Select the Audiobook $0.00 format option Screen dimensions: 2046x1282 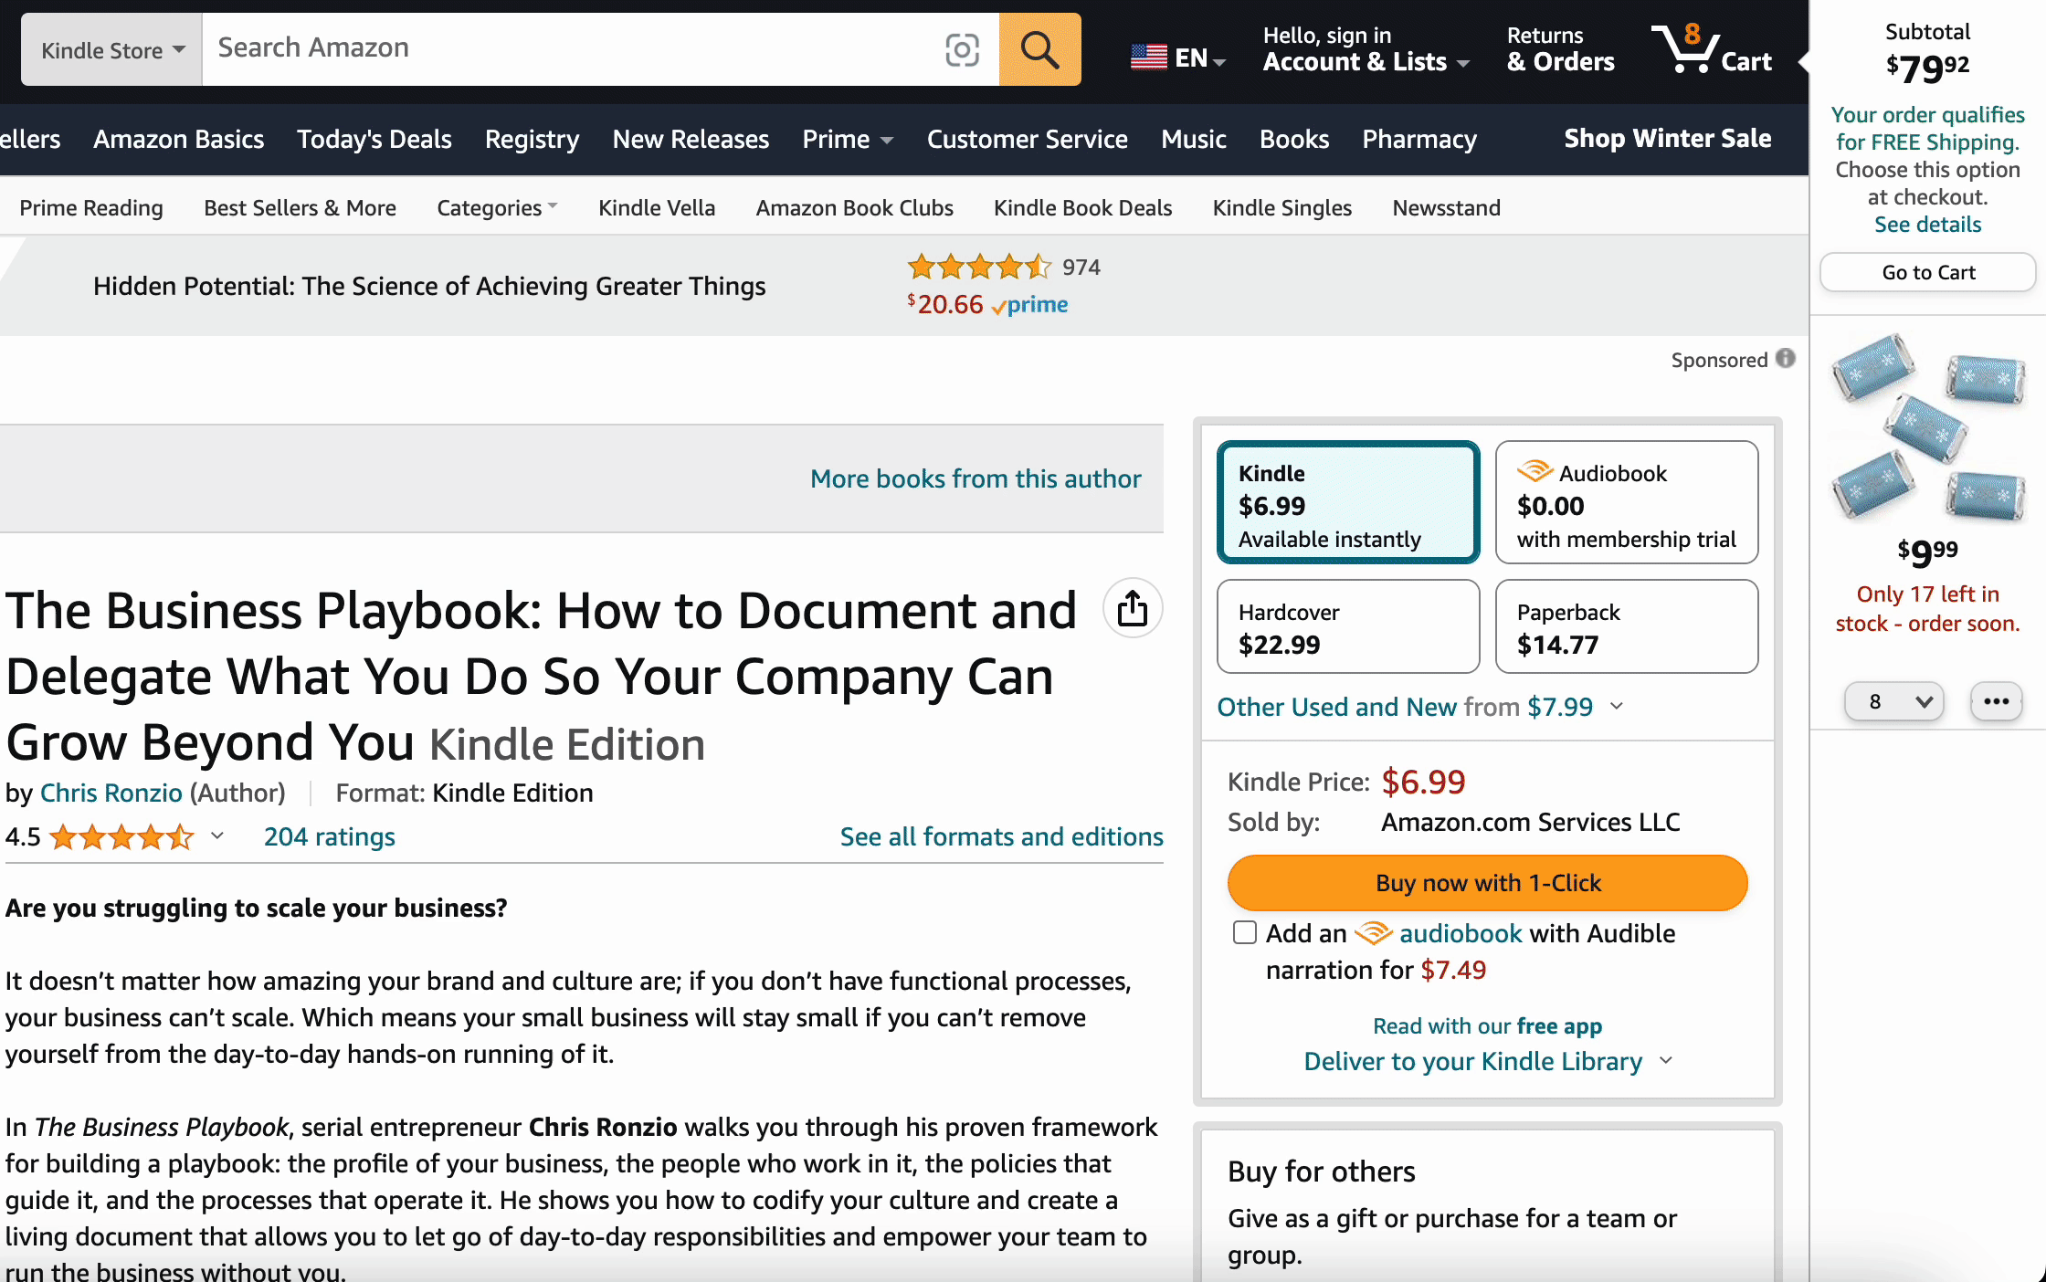[1627, 502]
